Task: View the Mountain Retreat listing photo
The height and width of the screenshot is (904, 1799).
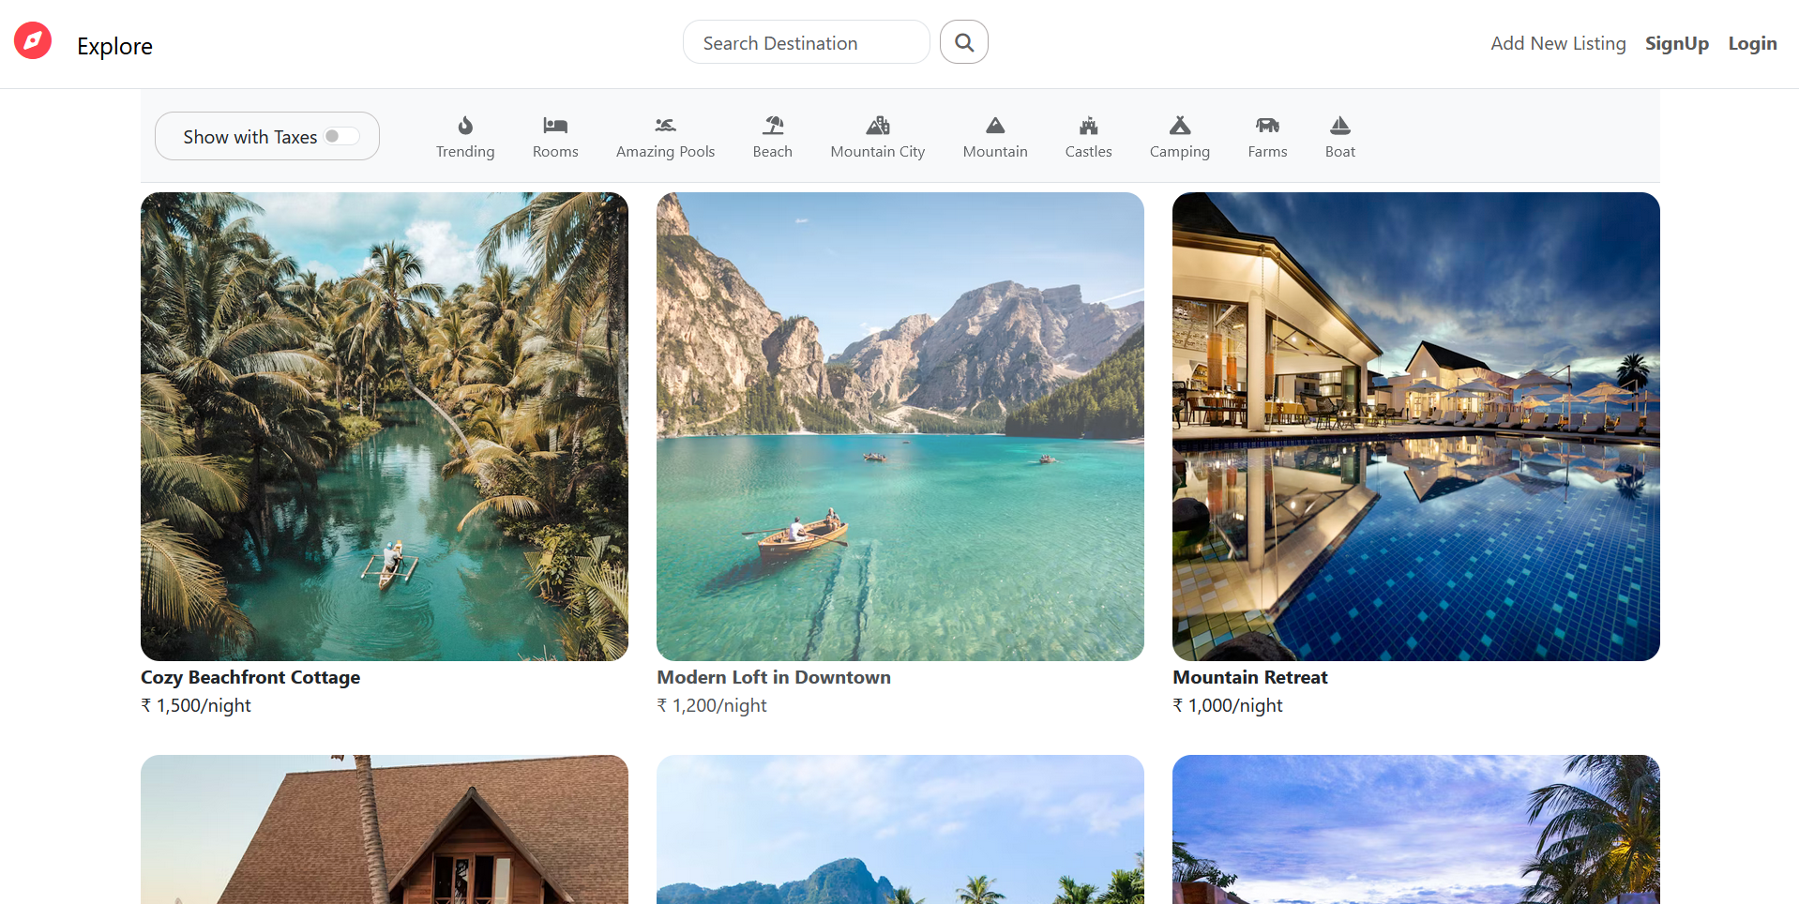Action: point(1416,427)
